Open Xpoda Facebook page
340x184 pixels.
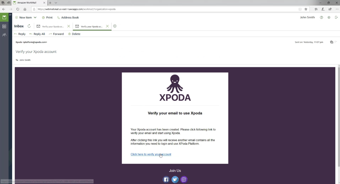[x=166, y=179]
